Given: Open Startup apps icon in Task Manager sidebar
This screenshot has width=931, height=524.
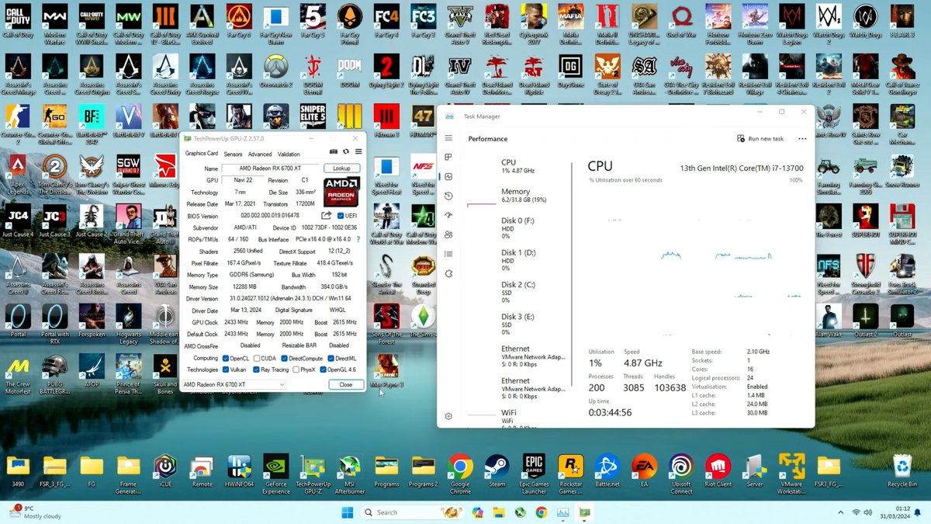Looking at the screenshot, I should 448,215.
